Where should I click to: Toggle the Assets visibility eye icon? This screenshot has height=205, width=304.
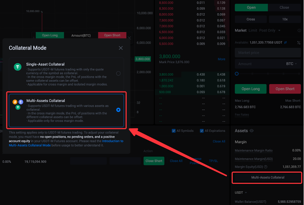[x=251, y=131]
